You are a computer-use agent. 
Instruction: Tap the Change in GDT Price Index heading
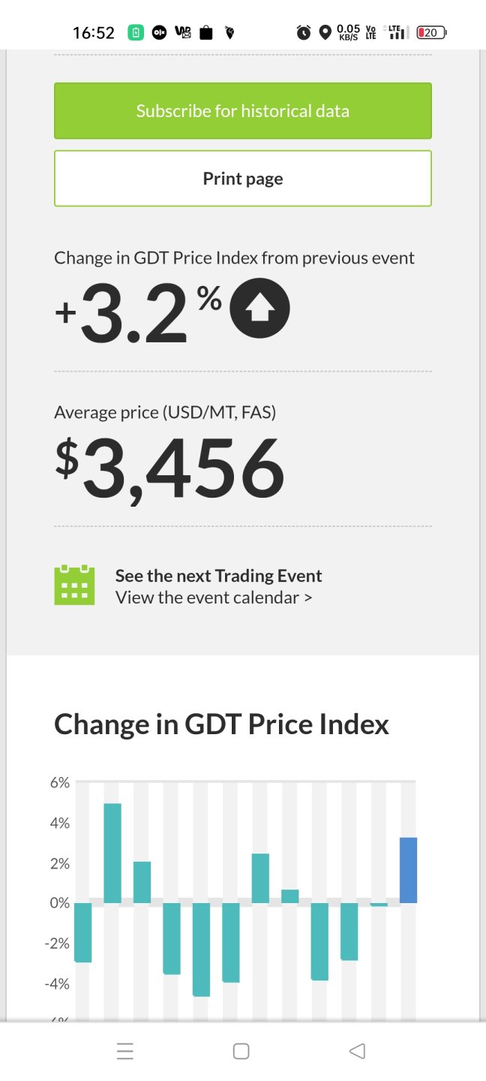click(x=221, y=724)
